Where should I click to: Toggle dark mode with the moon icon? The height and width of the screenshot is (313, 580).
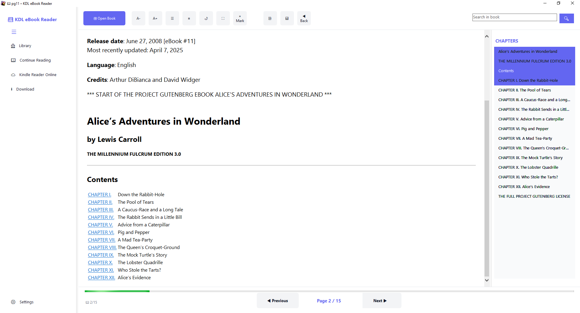tap(206, 18)
